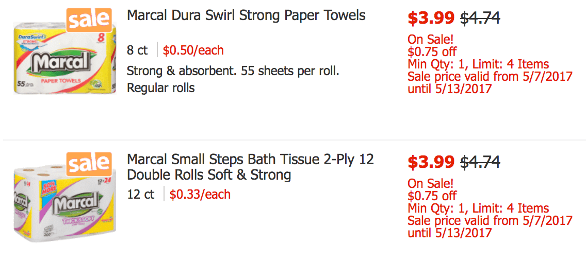Click the 8 ct quantity label

tap(137, 50)
